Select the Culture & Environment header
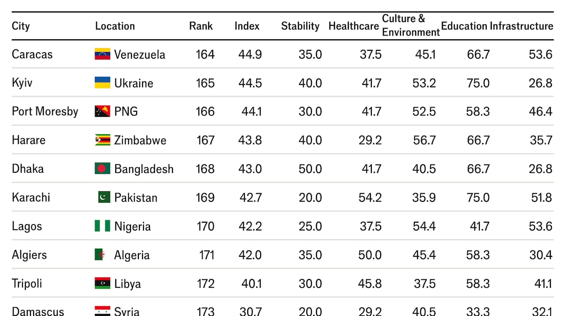The height and width of the screenshot is (316, 561). pos(411,25)
